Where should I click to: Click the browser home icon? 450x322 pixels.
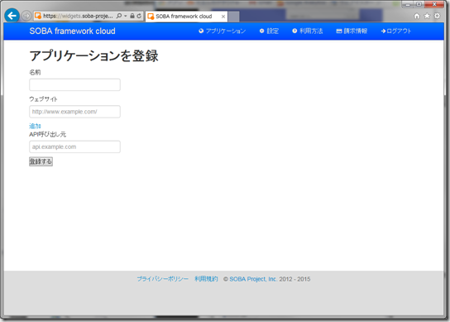click(x=417, y=16)
